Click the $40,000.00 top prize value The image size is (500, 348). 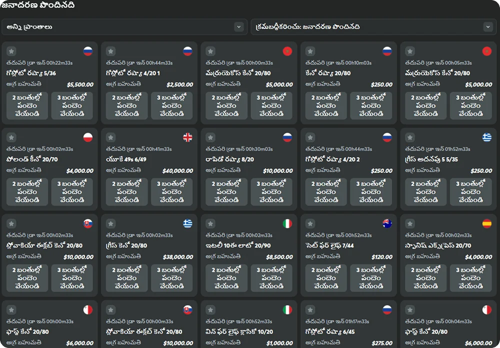pos(177,171)
